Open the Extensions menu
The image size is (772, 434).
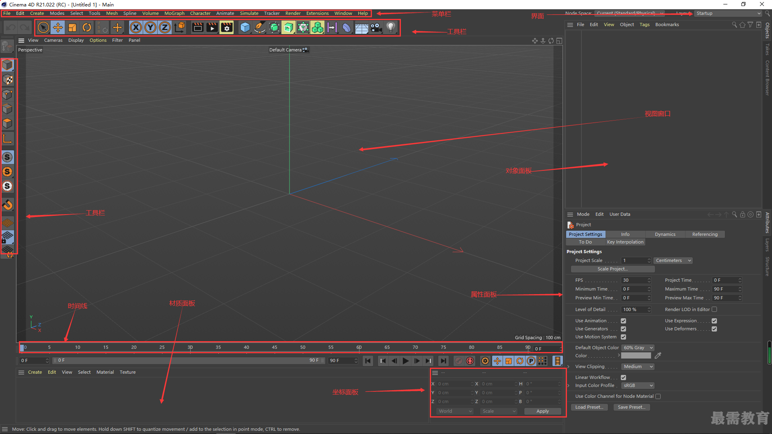click(317, 13)
